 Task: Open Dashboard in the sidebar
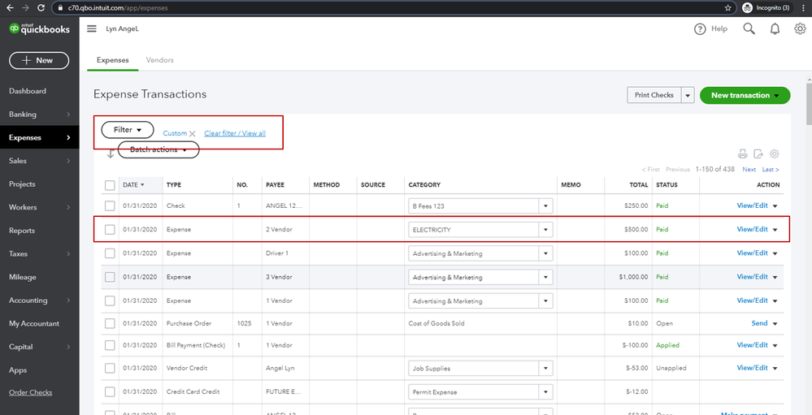click(28, 91)
